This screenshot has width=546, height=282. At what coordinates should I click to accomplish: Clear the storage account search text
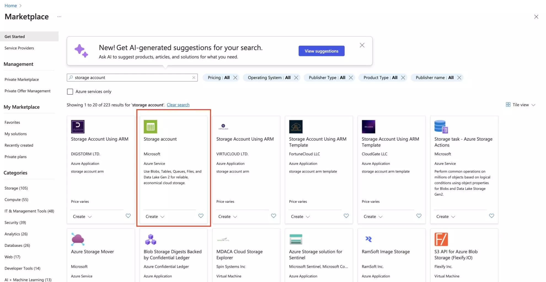point(194,78)
